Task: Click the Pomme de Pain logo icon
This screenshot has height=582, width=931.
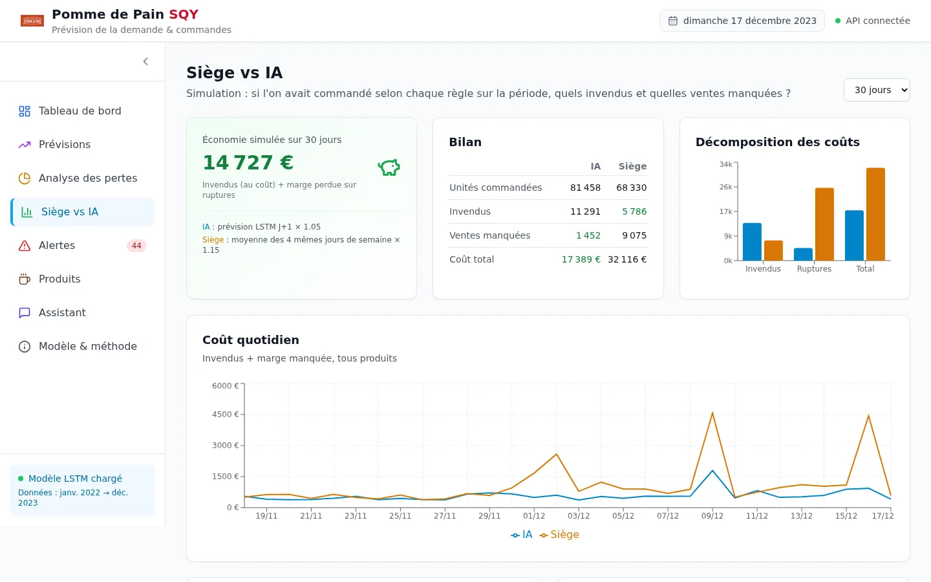Action: click(x=32, y=21)
